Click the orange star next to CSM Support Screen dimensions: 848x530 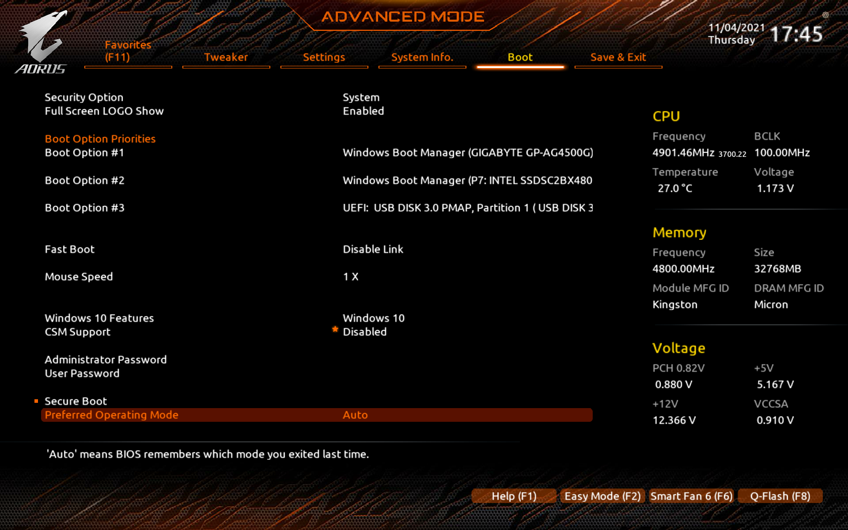[x=335, y=329]
